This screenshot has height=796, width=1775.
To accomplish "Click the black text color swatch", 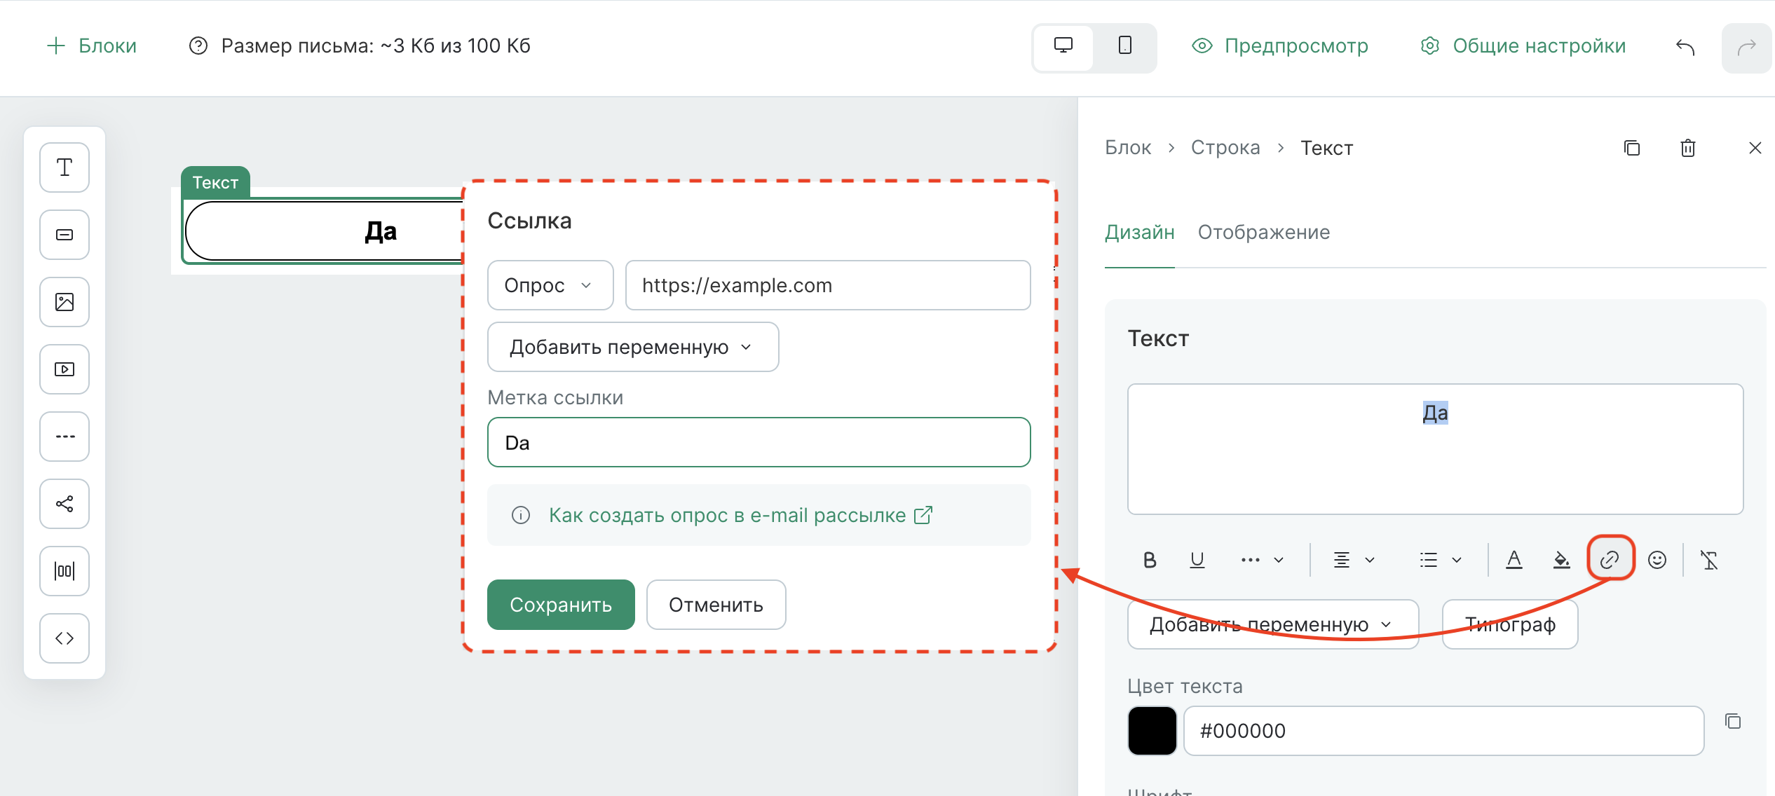I will (1152, 730).
